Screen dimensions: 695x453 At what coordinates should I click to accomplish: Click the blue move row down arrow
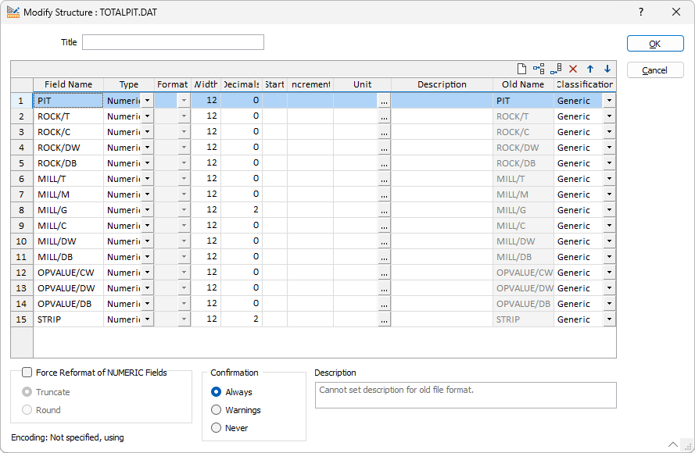(x=607, y=70)
